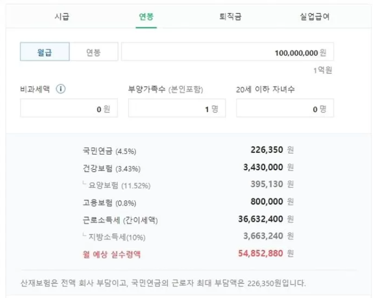The height and width of the screenshot is (298, 373).
Task: Click the 20세 이하 자녀수 input field
Action: pyautogui.click(x=285, y=109)
